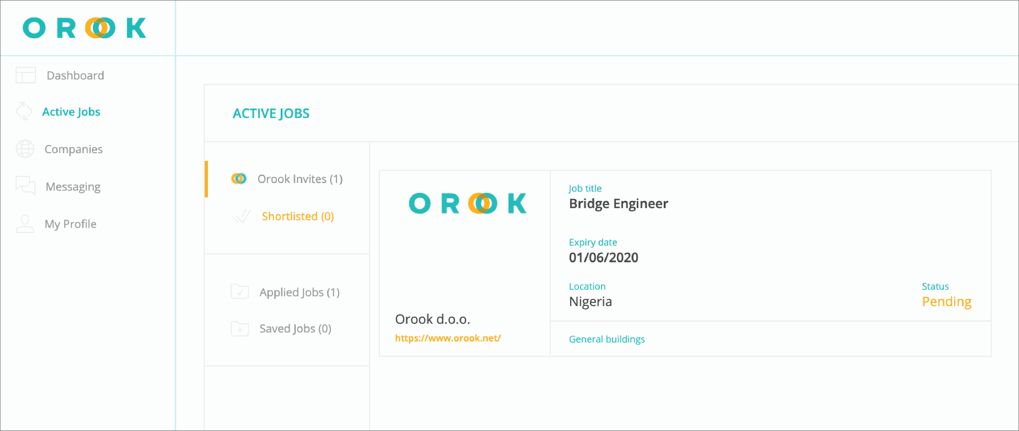Click the Nigeria location value
1019x431 pixels.
590,302
